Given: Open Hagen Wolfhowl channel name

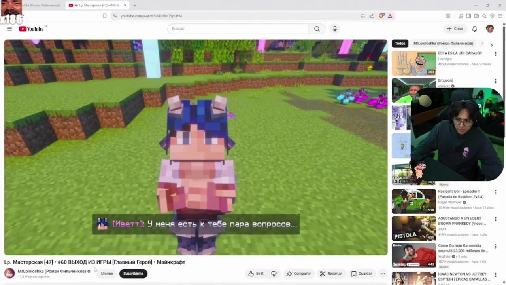Looking at the screenshot, I should pos(450,202).
